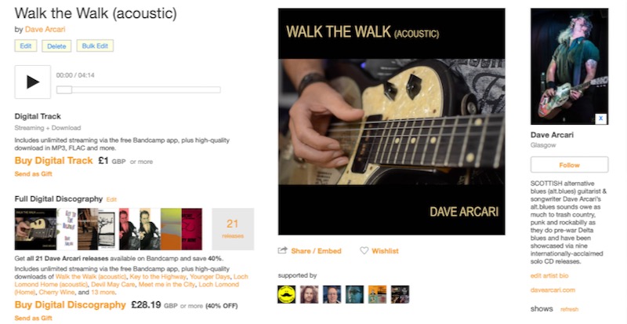Remove artist photo with X icon

[x=600, y=118]
